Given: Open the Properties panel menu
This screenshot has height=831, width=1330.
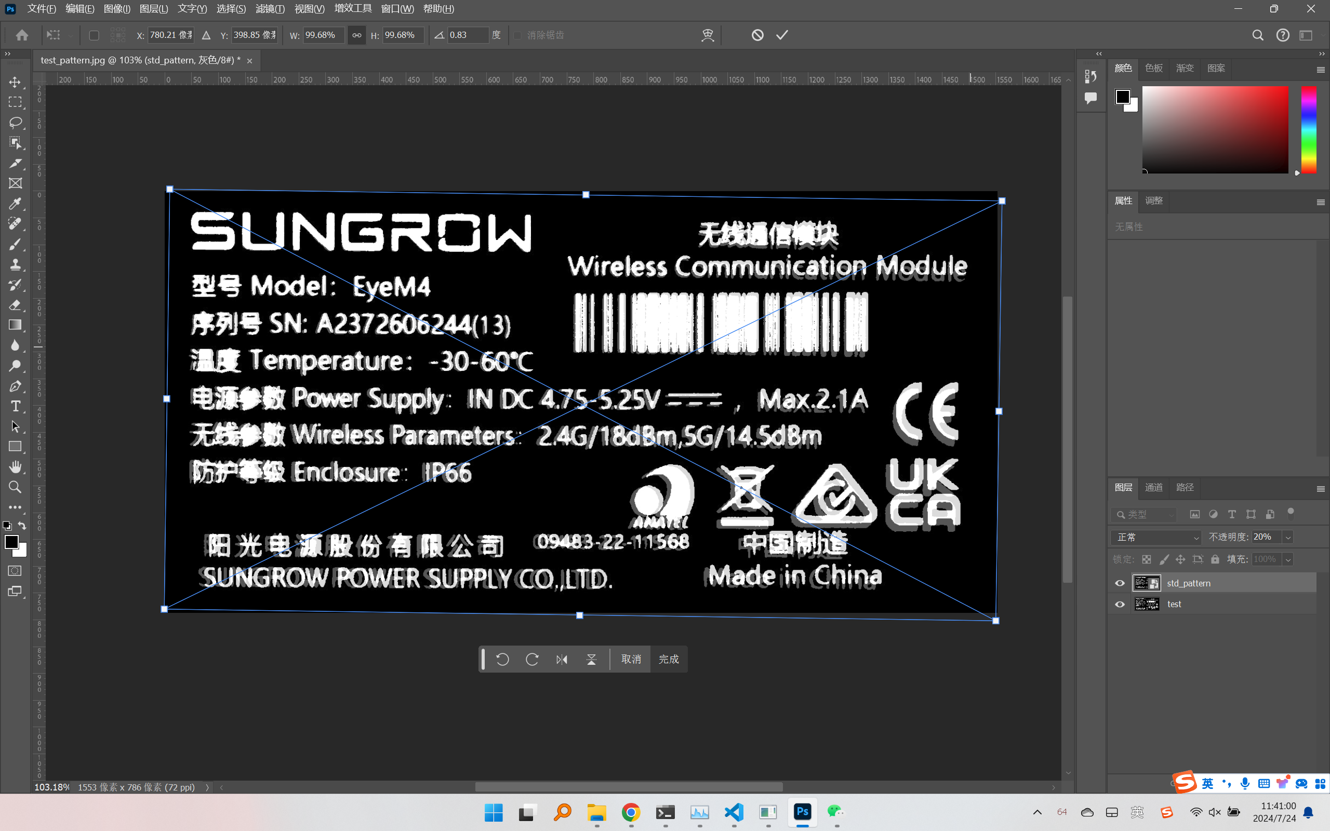Looking at the screenshot, I should coord(1320,202).
